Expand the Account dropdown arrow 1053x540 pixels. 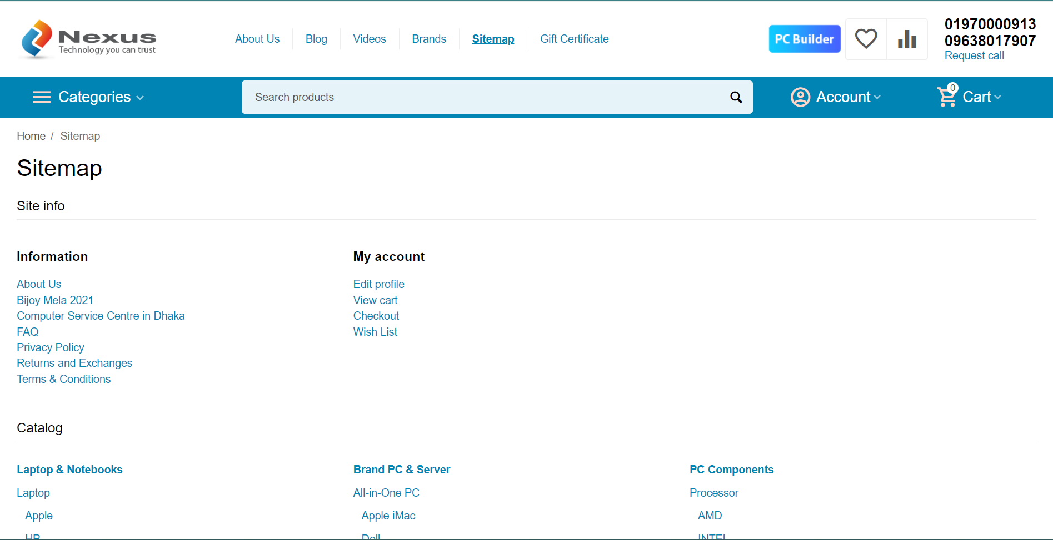click(877, 97)
